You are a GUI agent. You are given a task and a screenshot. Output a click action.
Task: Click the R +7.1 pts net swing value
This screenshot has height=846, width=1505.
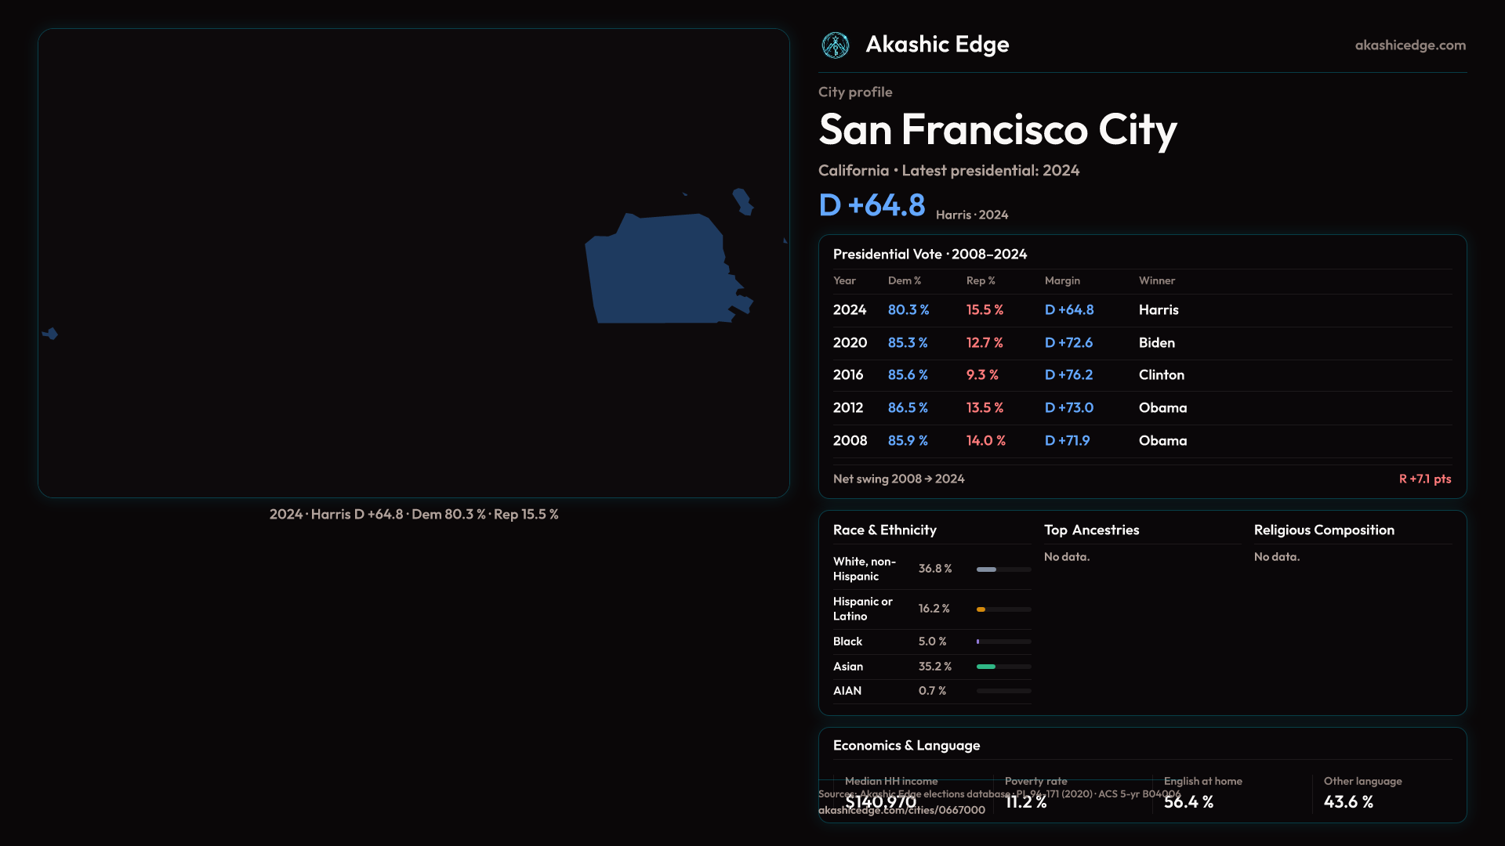coord(1424,479)
